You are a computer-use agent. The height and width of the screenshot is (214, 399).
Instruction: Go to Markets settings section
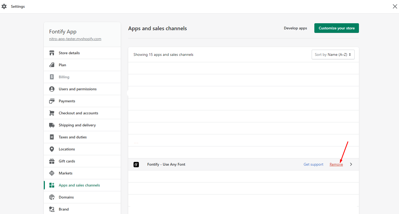tap(65, 173)
